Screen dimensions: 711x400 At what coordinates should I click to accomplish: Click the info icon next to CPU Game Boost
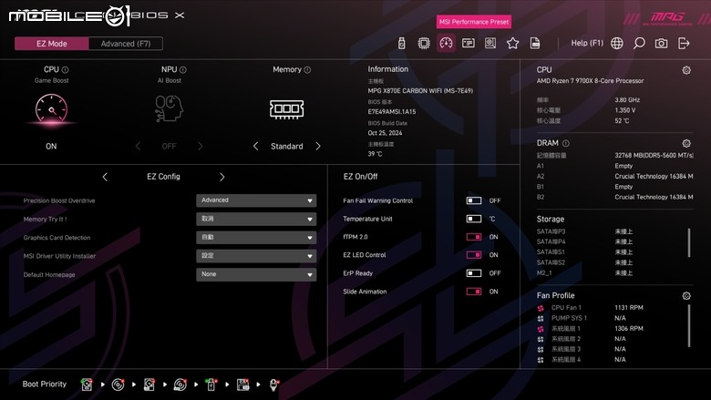pos(66,70)
